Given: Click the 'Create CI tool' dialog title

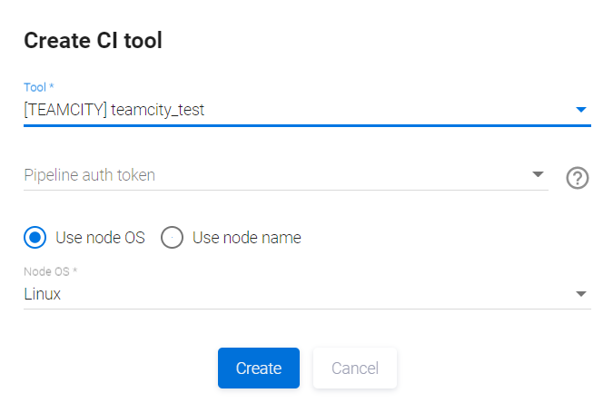Looking at the screenshot, I should pos(93,40).
